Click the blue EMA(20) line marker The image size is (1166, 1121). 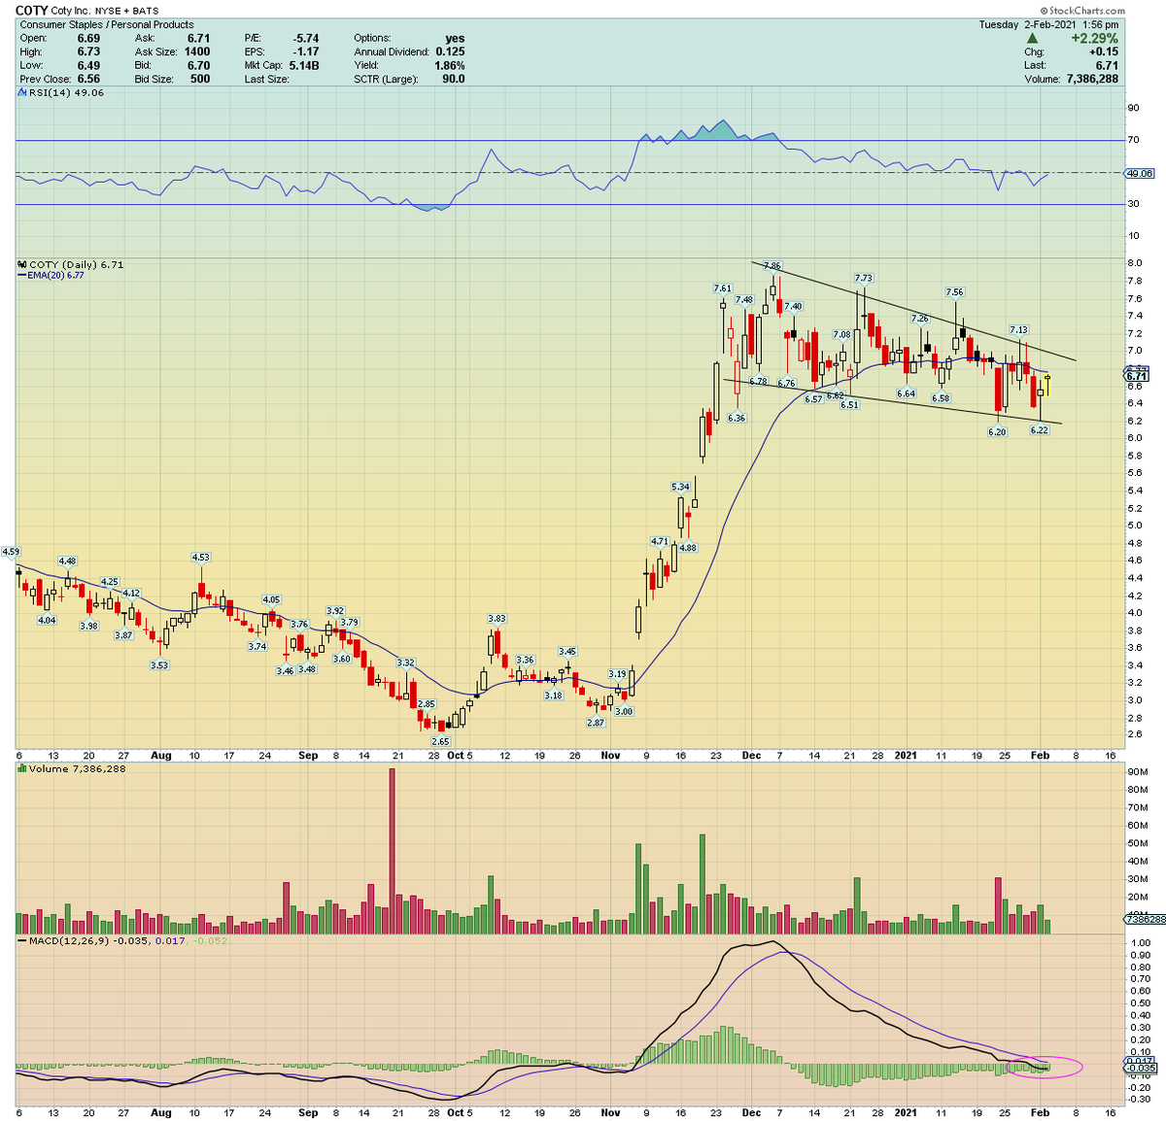[21, 276]
